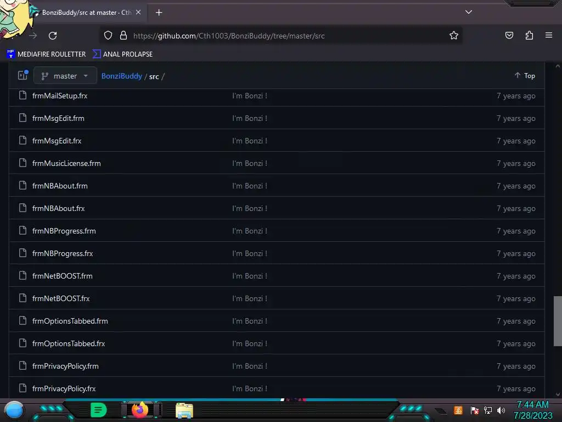Open file frmPrivacyPolicy.frm
The width and height of the screenshot is (562, 422).
(66, 367)
